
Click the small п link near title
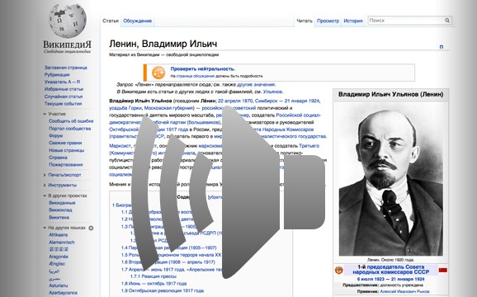pyautogui.click(x=442, y=46)
